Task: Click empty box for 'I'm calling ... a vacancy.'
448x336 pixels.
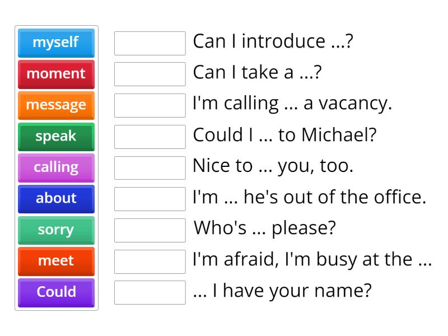Action: click(x=150, y=105)
